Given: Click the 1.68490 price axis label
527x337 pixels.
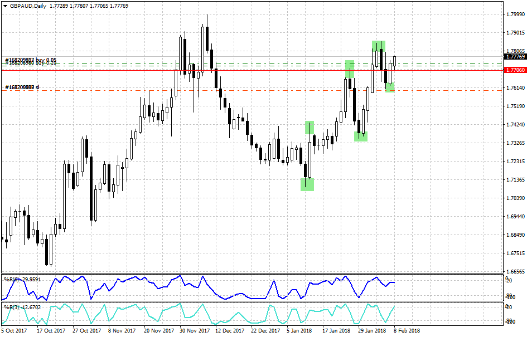Looking at the screenshot, I should [x=515, y=235].
